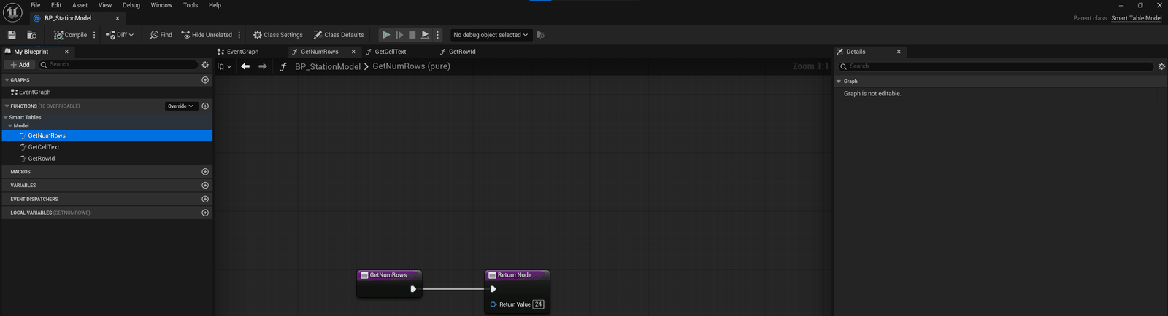The height and width of the screenshot is (316, 1168).
Task: Open the View menu
Action: [x=105, y=5]
